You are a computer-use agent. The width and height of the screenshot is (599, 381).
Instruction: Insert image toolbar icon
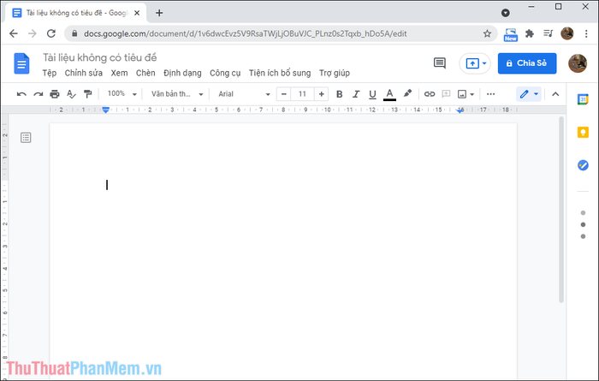(462, 94)
